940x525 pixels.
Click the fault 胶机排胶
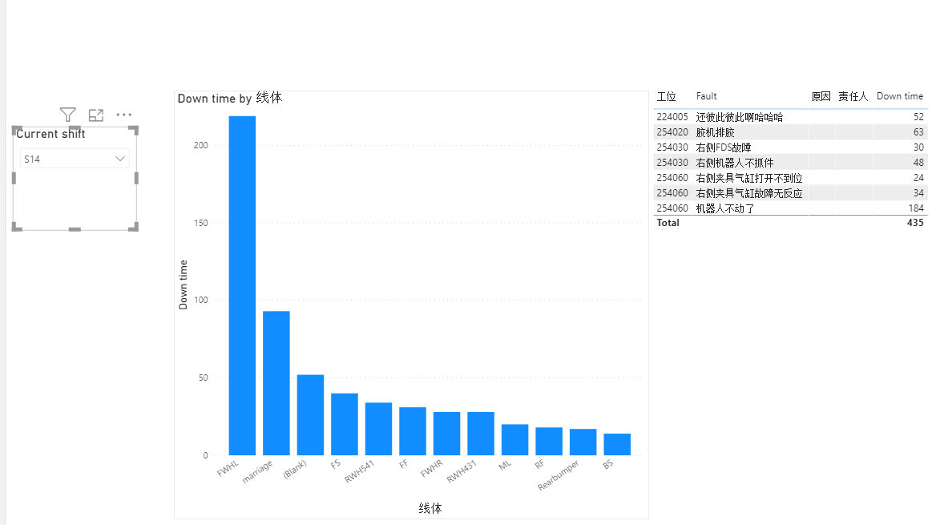[715, 131]
